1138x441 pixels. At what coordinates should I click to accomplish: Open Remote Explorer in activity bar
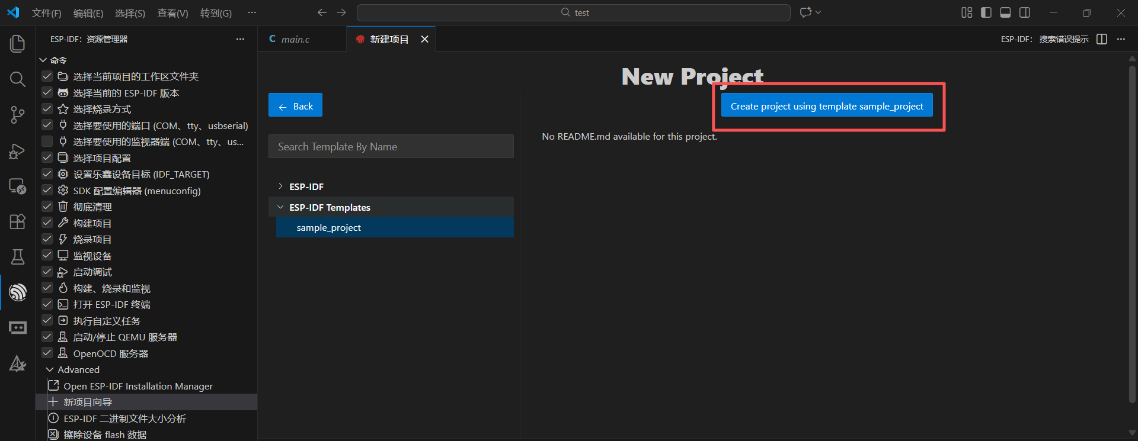coord(18,186)
